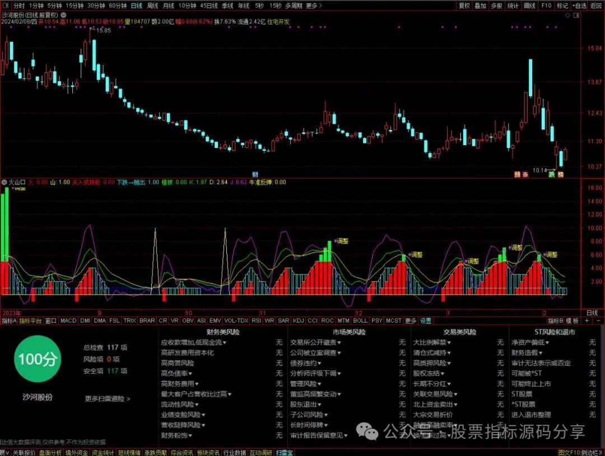Image resolution: width=605 pixels, height=456 pixels.
Task: Expand 交易所公开谴责 risk item
Action: [315, 342]
